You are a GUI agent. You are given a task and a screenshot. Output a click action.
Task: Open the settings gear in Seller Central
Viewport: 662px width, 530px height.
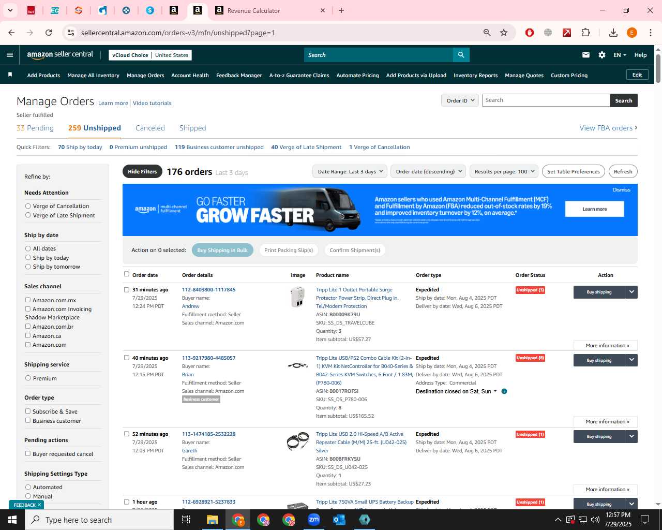point(602,55)
